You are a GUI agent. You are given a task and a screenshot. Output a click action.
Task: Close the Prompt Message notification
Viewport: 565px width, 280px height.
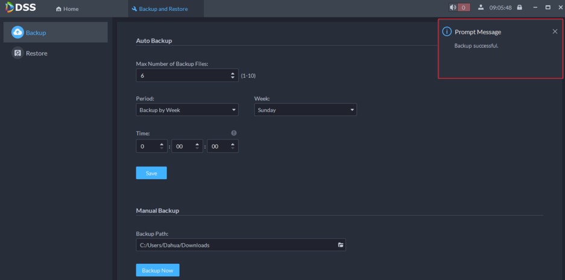[555, 31]
